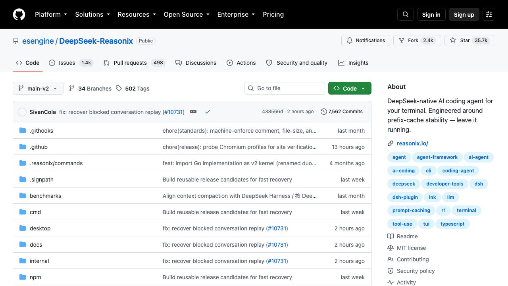Click the Readme book icon
508x286 pixels.
pyautogui.click(x=391, y=236)
